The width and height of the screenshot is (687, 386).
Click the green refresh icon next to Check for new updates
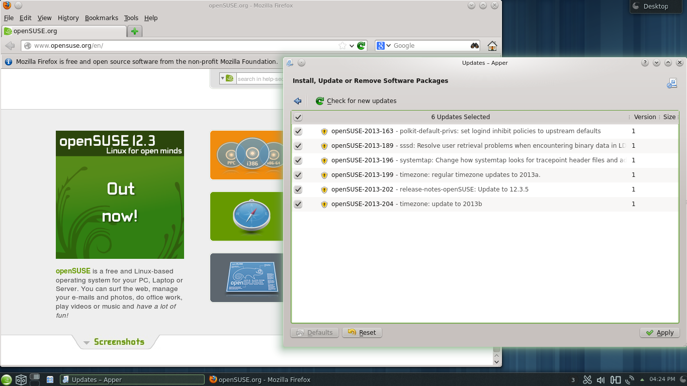point(320,101)
